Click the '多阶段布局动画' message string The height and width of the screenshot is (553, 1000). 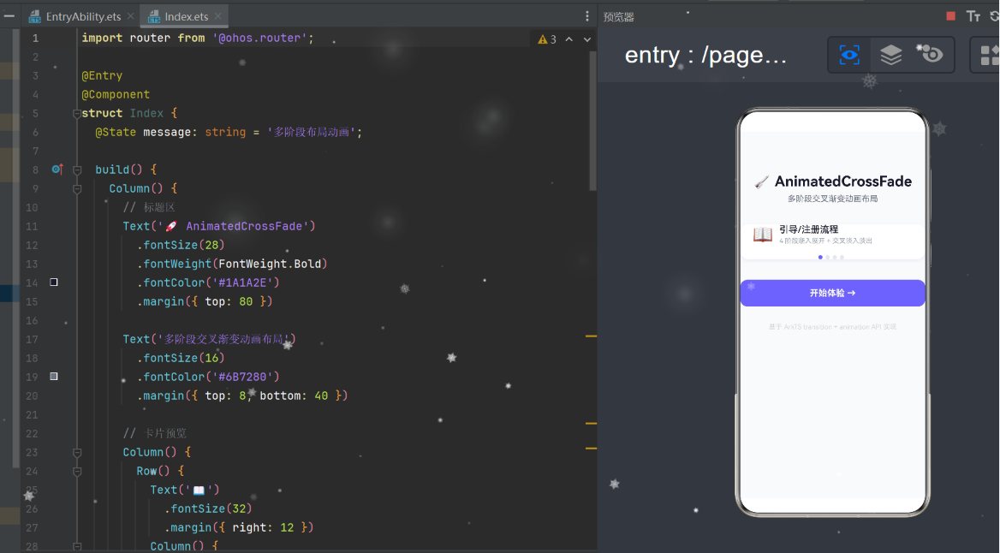(312, 132)
